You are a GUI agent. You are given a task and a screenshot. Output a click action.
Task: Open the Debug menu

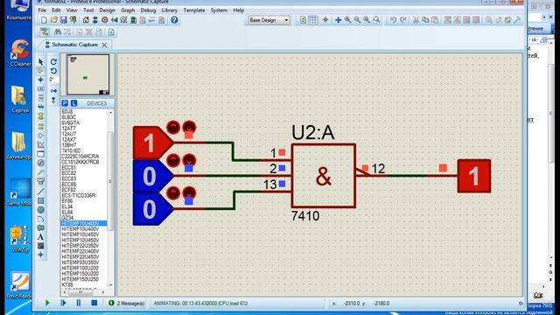click(148, 10)
